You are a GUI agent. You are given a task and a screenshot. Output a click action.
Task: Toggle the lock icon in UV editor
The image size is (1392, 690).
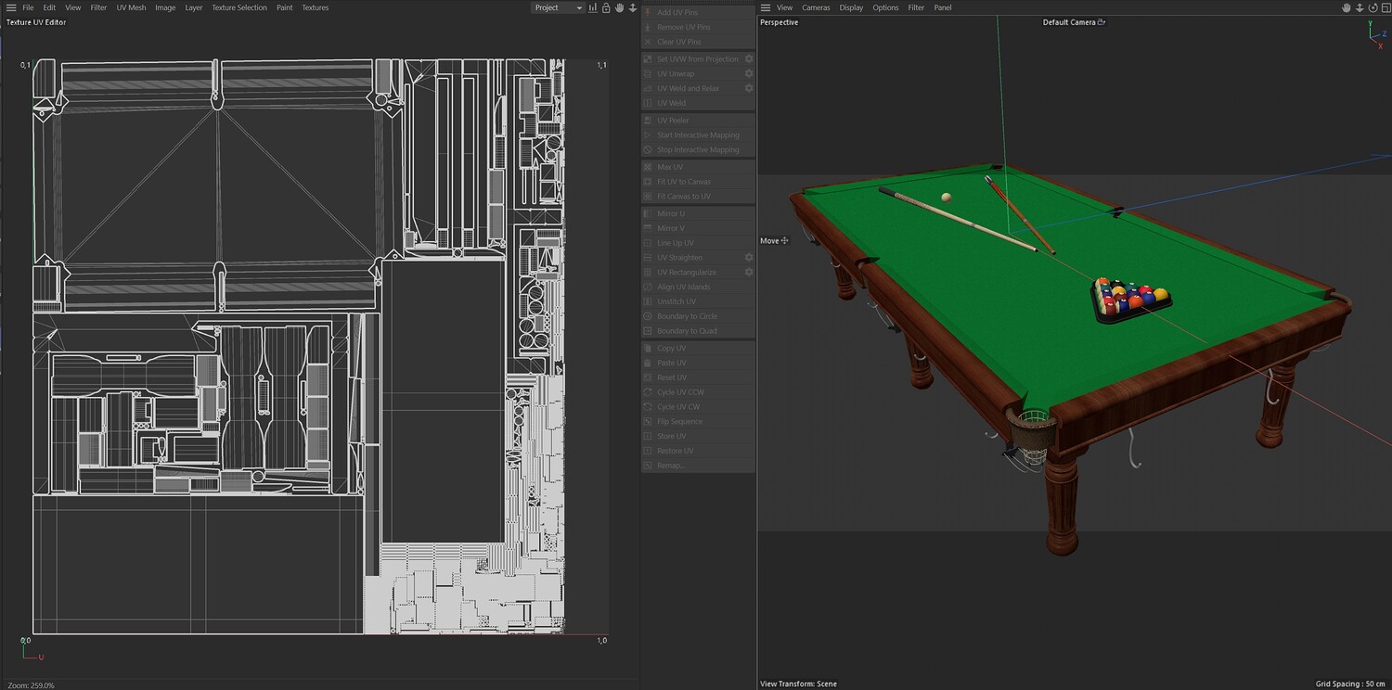606,7
